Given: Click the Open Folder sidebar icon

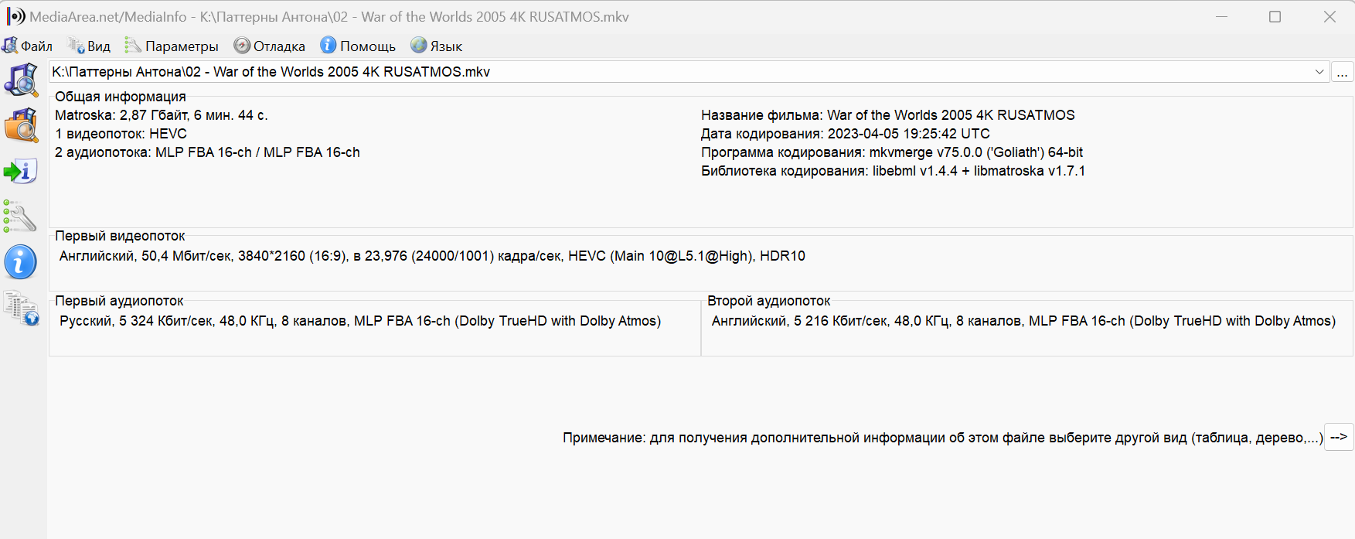Looking at the screenshot, I should click(21, 125).
